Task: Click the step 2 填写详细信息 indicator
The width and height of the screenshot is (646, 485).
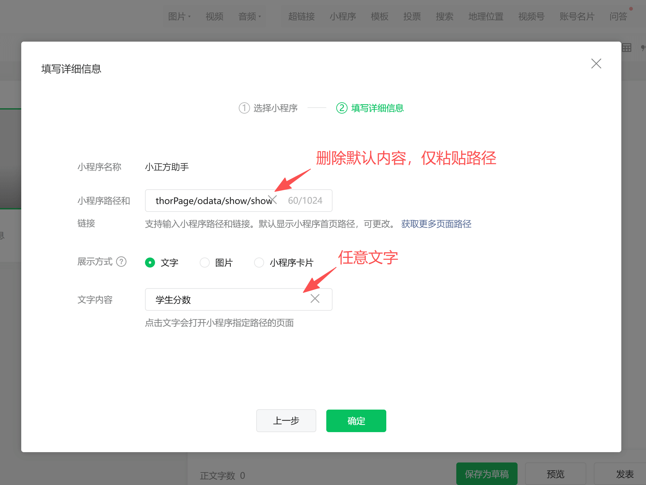Action: click(370, 108)
